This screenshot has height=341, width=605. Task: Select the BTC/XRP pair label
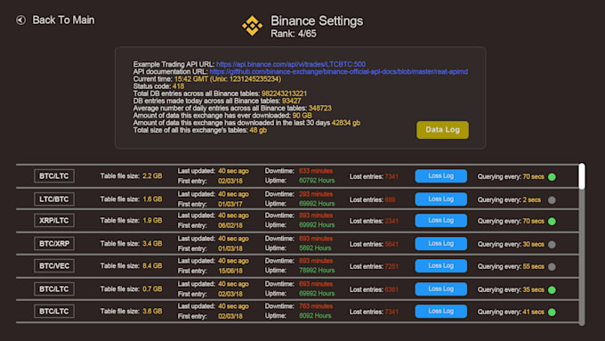click(54, 244)
